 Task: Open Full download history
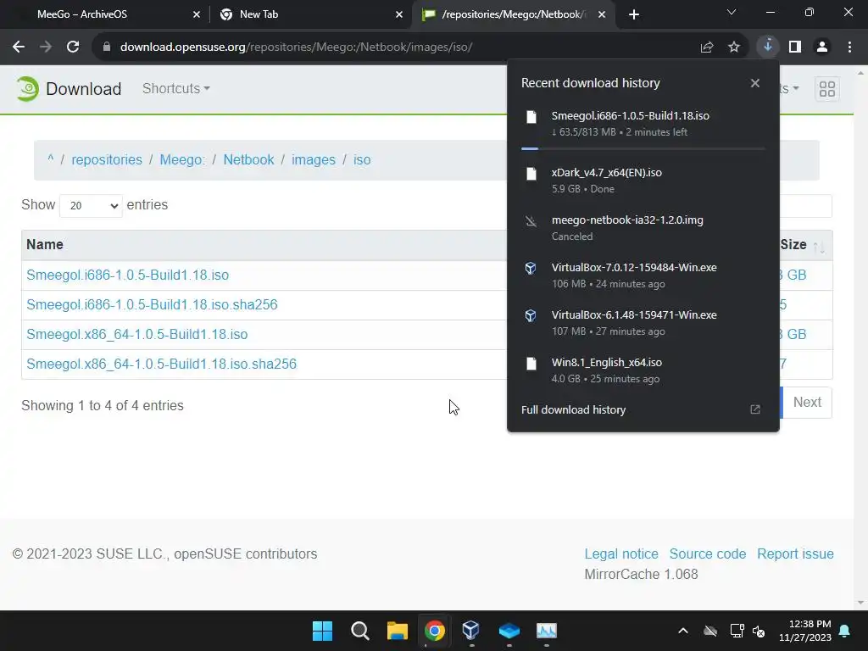tap(574, 410)
